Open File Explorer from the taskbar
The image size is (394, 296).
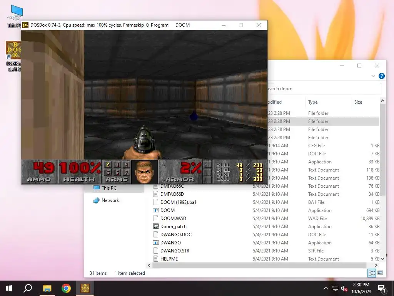point(47,288)
